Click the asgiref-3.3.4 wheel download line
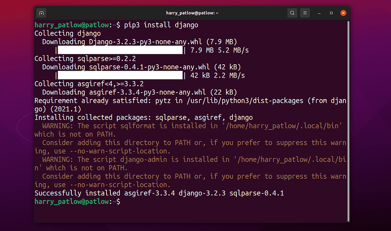 139,92
